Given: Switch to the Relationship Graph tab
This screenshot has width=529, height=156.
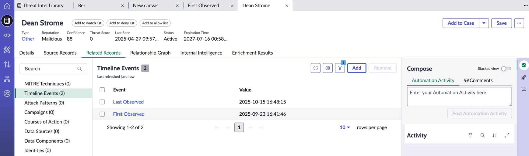Looking at the screenshot, I should [150, 53].
